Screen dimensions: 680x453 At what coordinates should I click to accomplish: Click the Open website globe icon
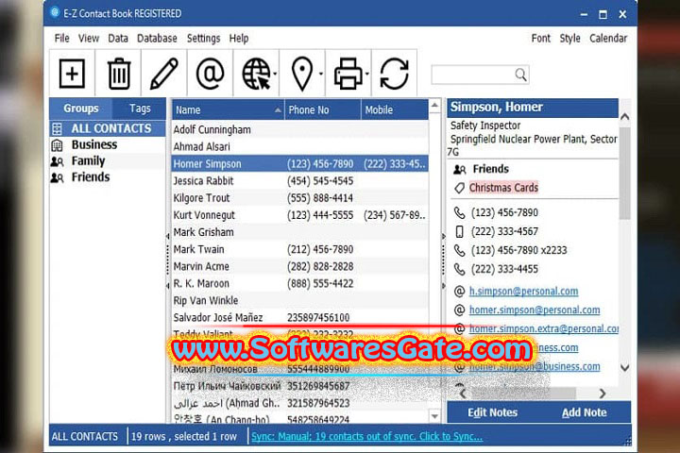256,74
